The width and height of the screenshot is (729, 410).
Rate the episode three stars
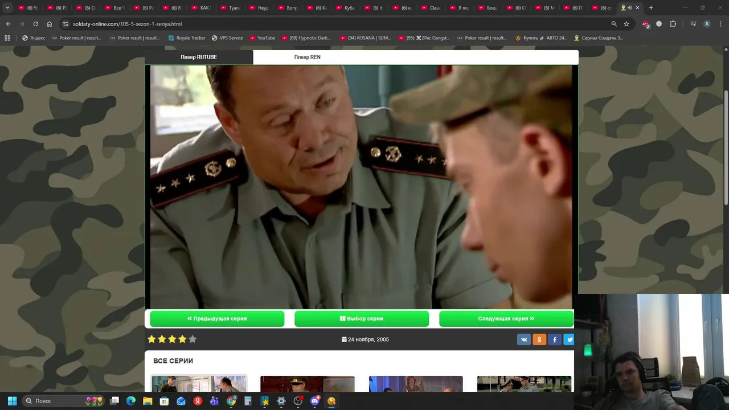[172, 339]
